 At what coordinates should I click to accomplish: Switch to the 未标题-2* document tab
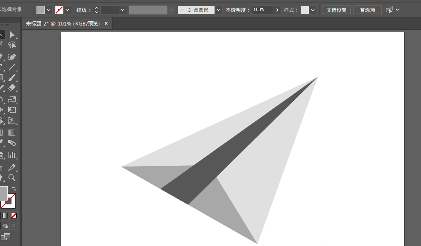point(63,24)
